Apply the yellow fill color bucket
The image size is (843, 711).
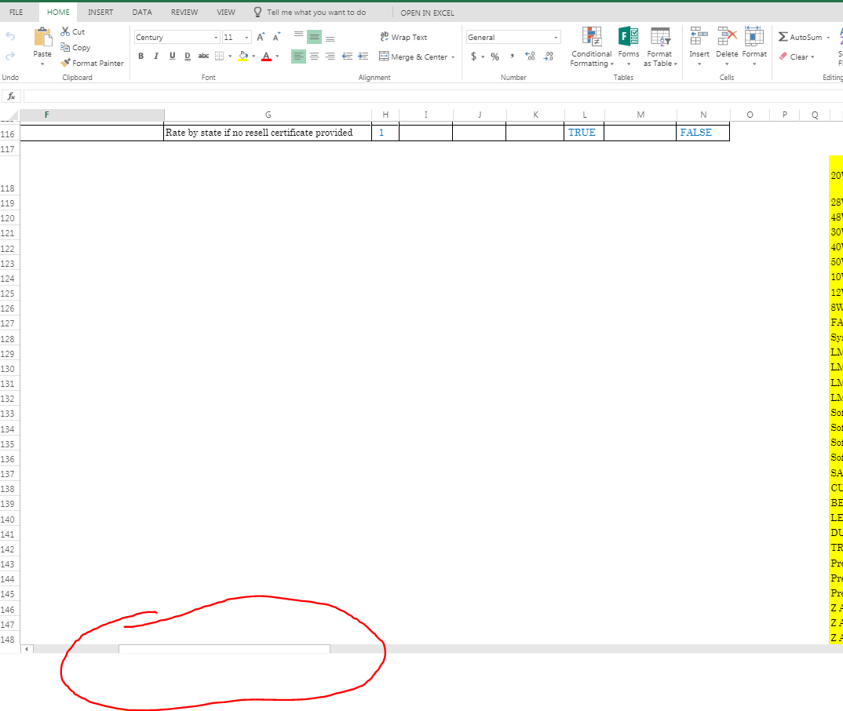pyautogui.click(x=243, y=56)
